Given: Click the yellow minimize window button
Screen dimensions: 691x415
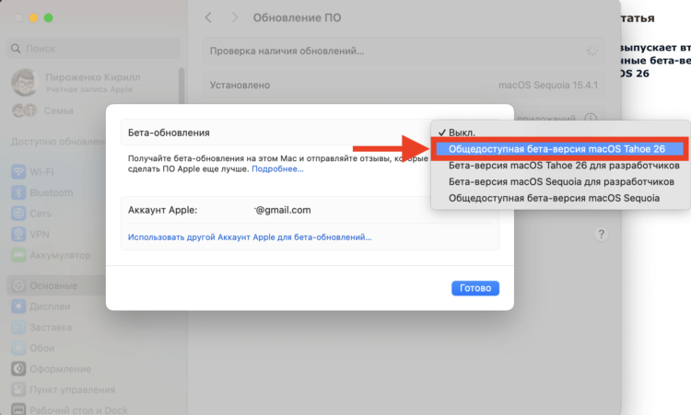Looking at the screenshot, I should [x=33, y=17].
